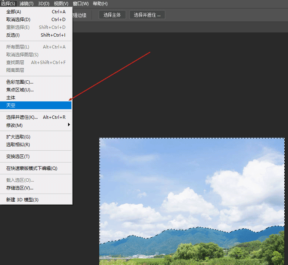Click the 选择主体 button in options bar
Image resolution: width=288 pixels, height=265 pixels.
112,15
